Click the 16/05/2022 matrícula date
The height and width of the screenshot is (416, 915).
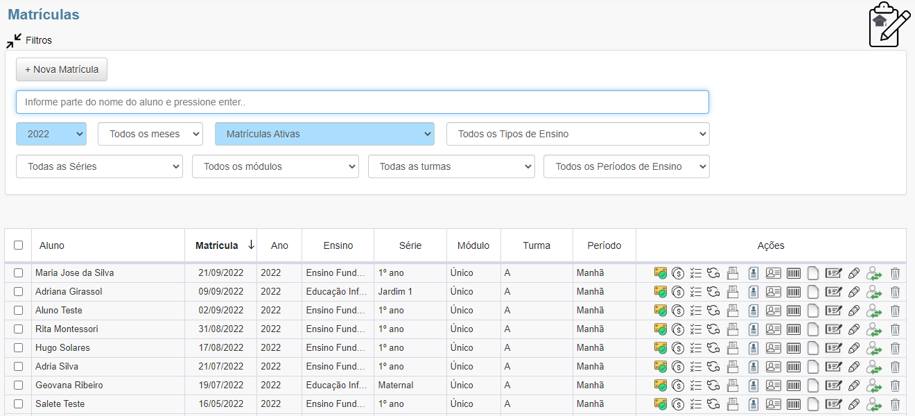pos(221,404)
